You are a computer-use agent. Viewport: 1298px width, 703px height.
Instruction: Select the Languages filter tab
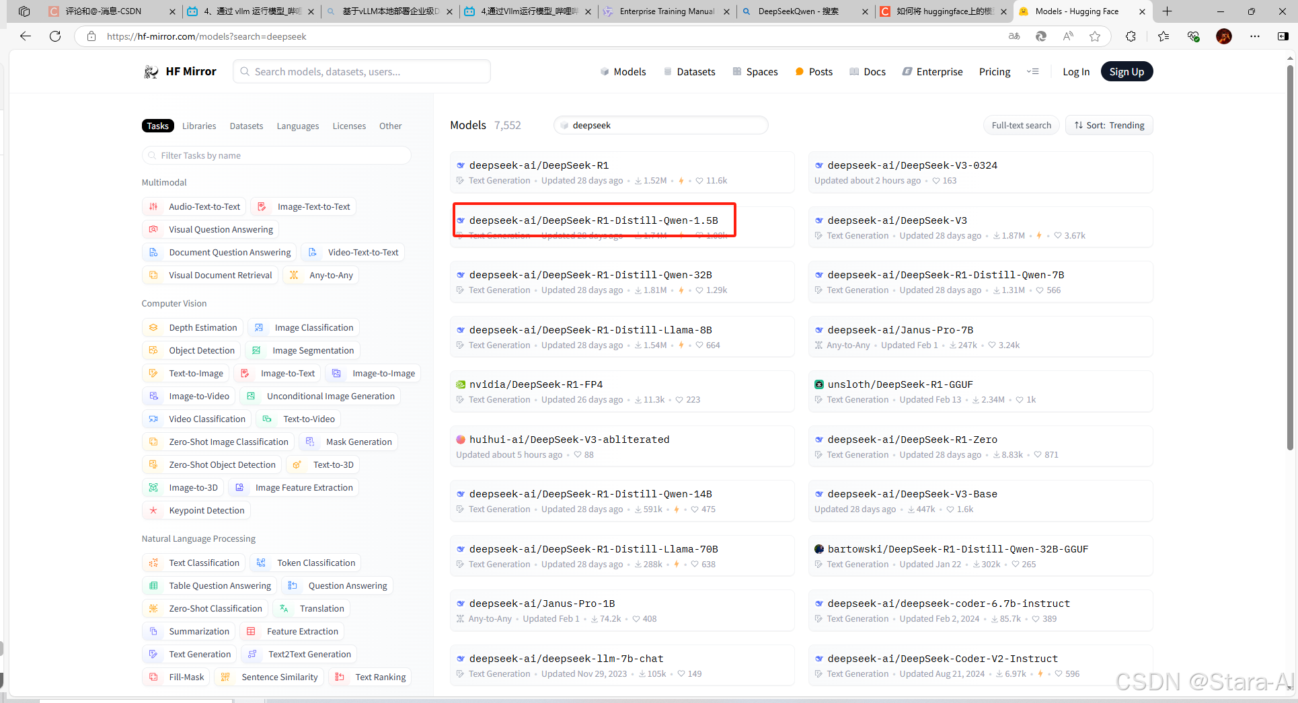pyautogui.click(x=298, y=126)
